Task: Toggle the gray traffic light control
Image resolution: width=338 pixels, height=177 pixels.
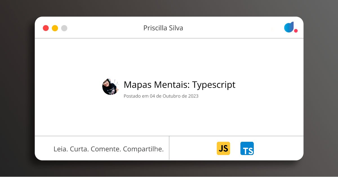Action: click(x=64, y=28)
